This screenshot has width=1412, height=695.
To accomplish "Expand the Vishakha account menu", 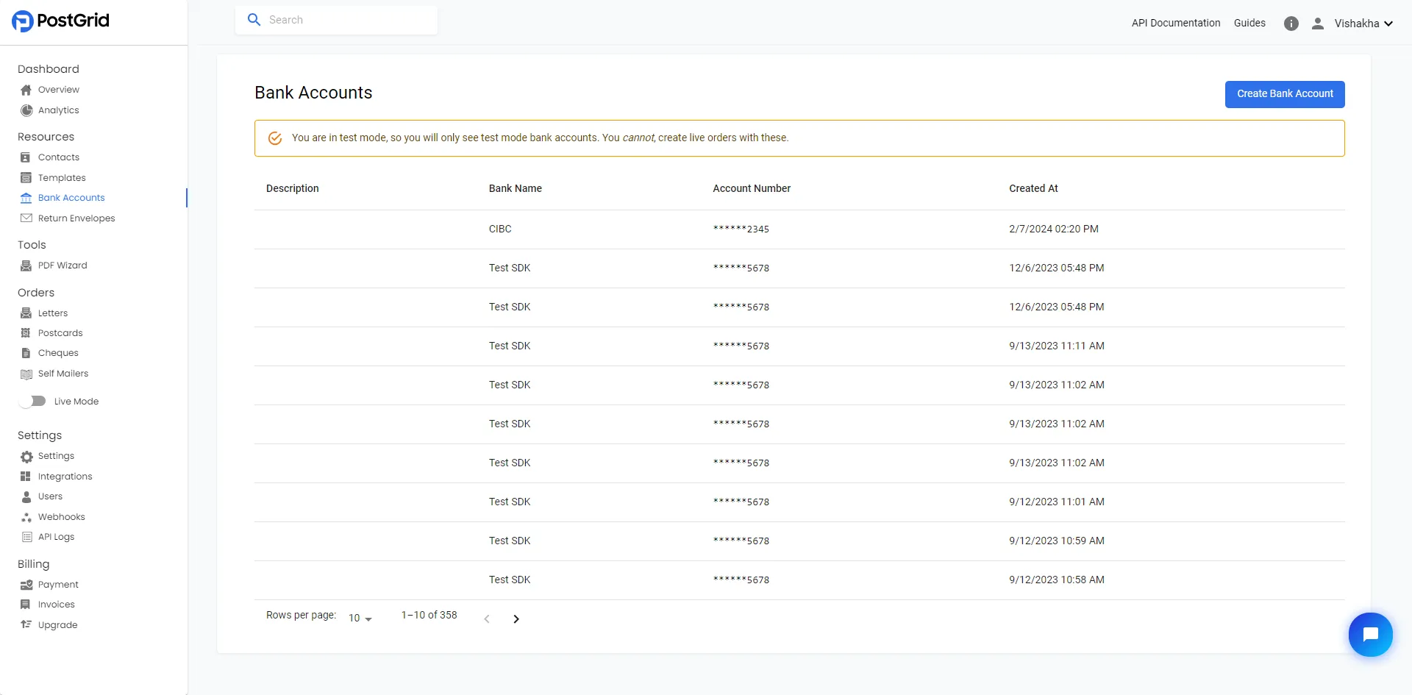I will 1363,23.
